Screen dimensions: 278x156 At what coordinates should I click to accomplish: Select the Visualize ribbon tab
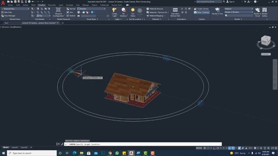42,5
